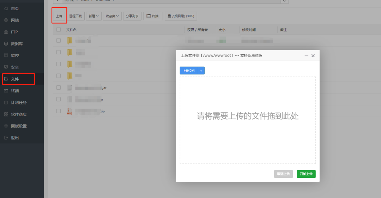Viewport: 381px width, 198px height.
Task: Click the 退出 menu item
Action: [22, 138]
